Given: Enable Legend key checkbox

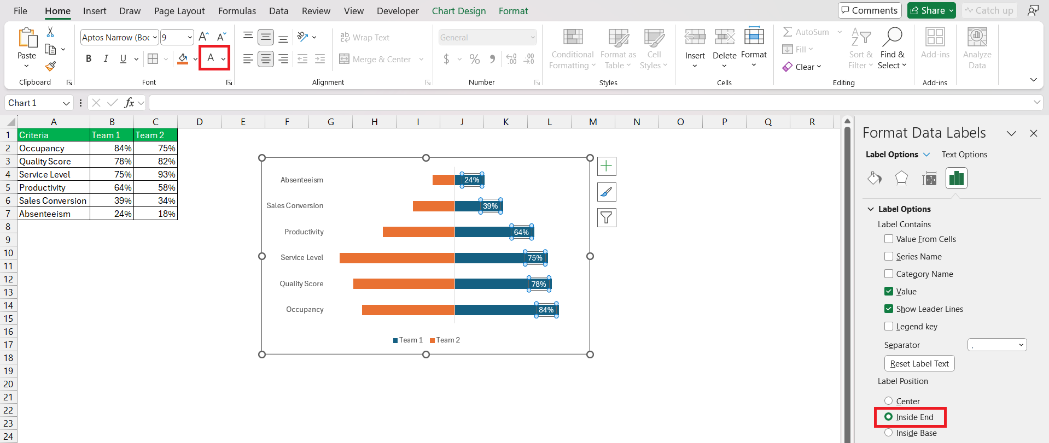Looking at the screenshot, I should (889, 326).
